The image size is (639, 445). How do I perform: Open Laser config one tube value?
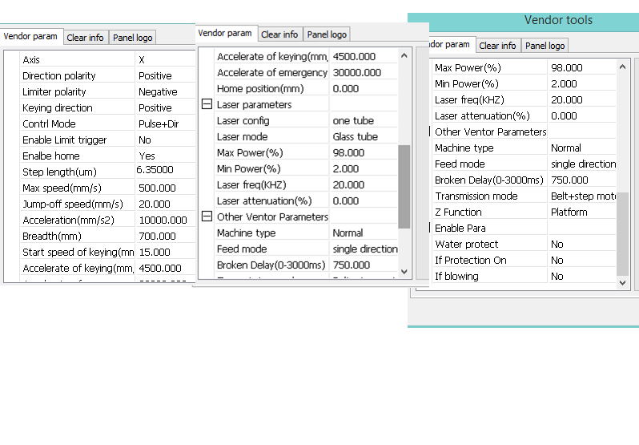pyautogui.click(x=363, y=121)
